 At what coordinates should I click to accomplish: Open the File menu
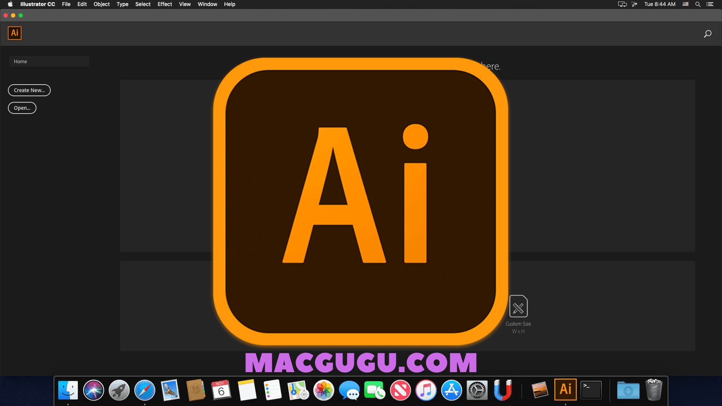tap(66, 4)
